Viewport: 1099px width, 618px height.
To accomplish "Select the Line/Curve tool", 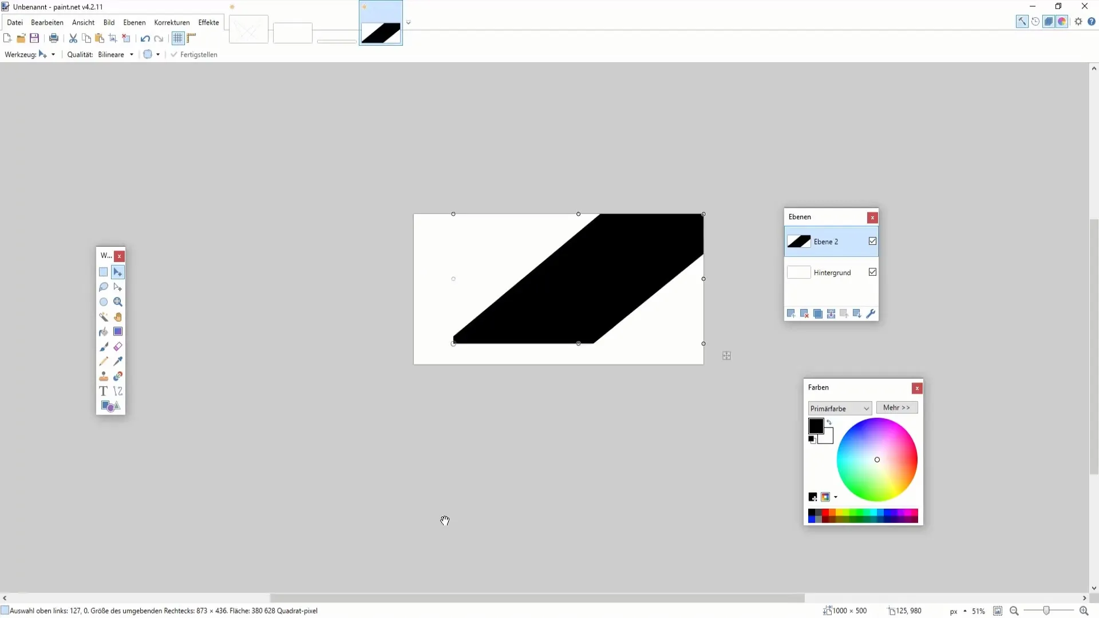I will tap(118, 391).
